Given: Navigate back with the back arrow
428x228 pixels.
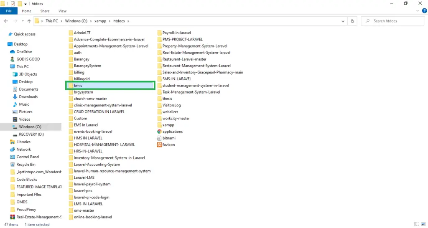Looking at the screenshot, I should click(6, 21).
